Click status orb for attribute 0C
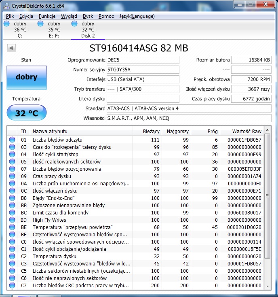This screenshot has width=278, height=297. [12, 191]
